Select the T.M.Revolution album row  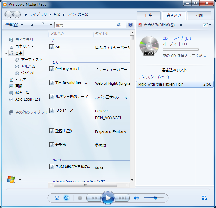pyautogui.click(x=72, y=83)
